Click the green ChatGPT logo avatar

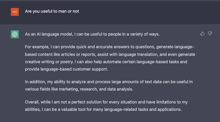[x=15, y=34]
